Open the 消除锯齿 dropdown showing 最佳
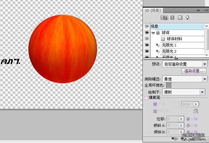This screenshot has width=209, height=143. (185, 79)
